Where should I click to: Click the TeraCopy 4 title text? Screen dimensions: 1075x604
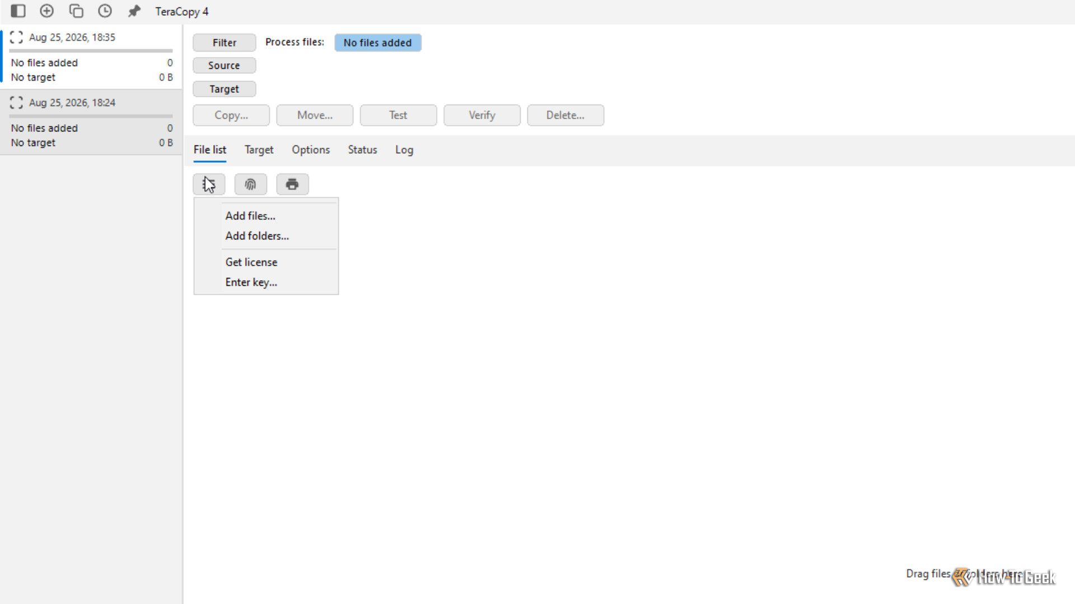[182, 11]
